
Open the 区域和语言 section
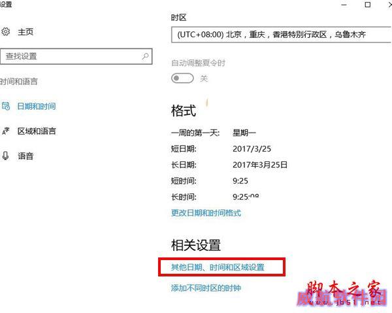click(37, 131)
